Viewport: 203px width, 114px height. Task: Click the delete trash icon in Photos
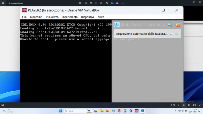pyautogui.click(x=91, y=3)
